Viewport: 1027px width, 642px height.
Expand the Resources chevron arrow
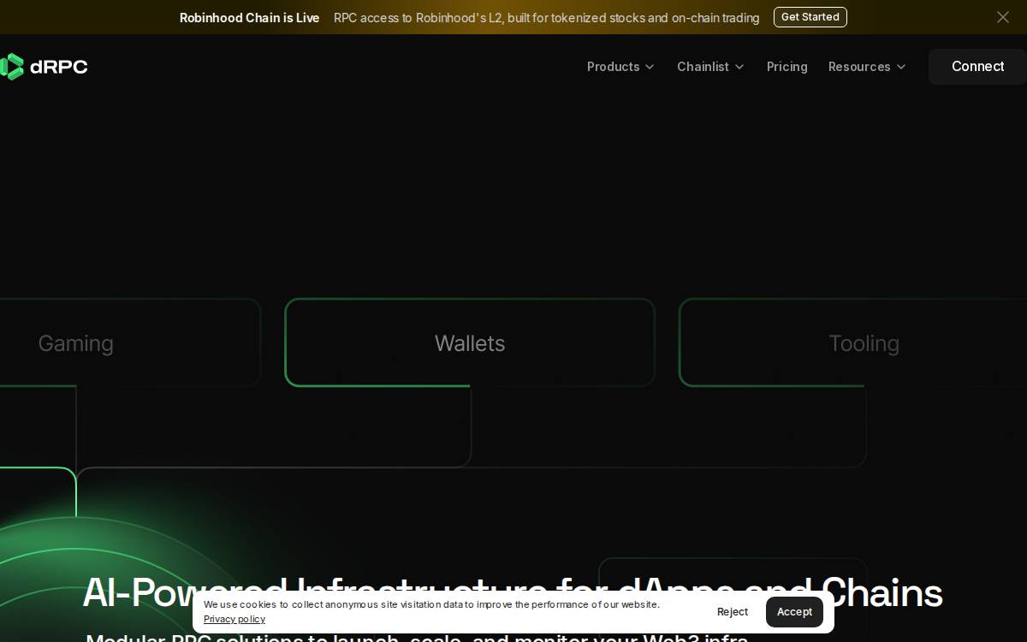tap(900, 67)
